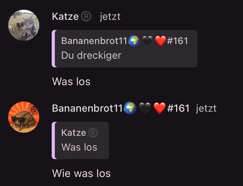Open Katze's cat profile picture

pyautogui.click(x=24, y=25)
